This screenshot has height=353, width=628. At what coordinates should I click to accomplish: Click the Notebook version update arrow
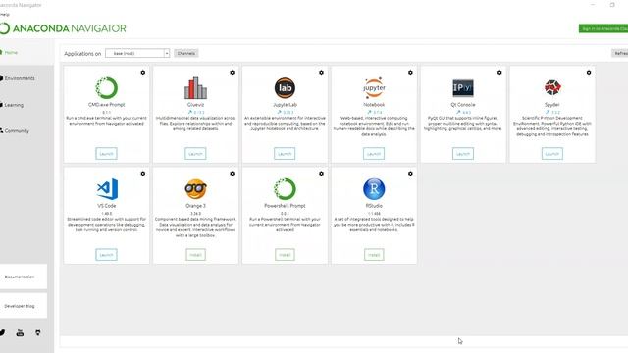click(x=369, y=113)
